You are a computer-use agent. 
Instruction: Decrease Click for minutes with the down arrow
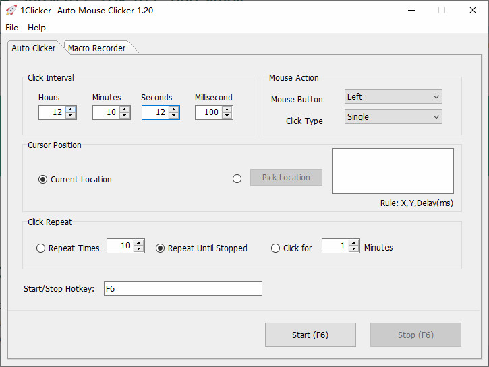click(354, 250)
